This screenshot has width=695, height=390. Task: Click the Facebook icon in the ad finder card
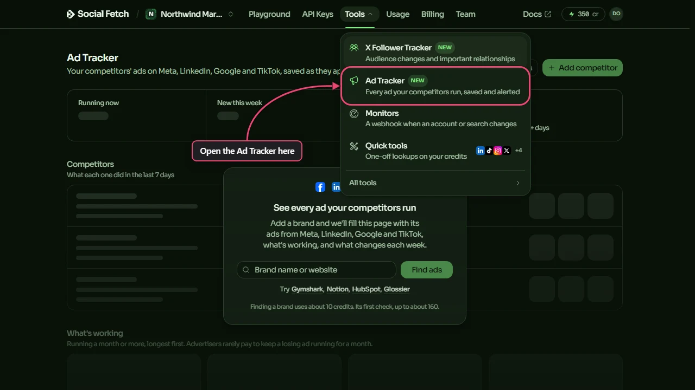coord(320,187)
